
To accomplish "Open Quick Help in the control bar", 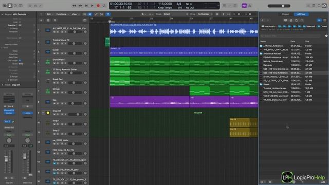I will pos(15,6).
